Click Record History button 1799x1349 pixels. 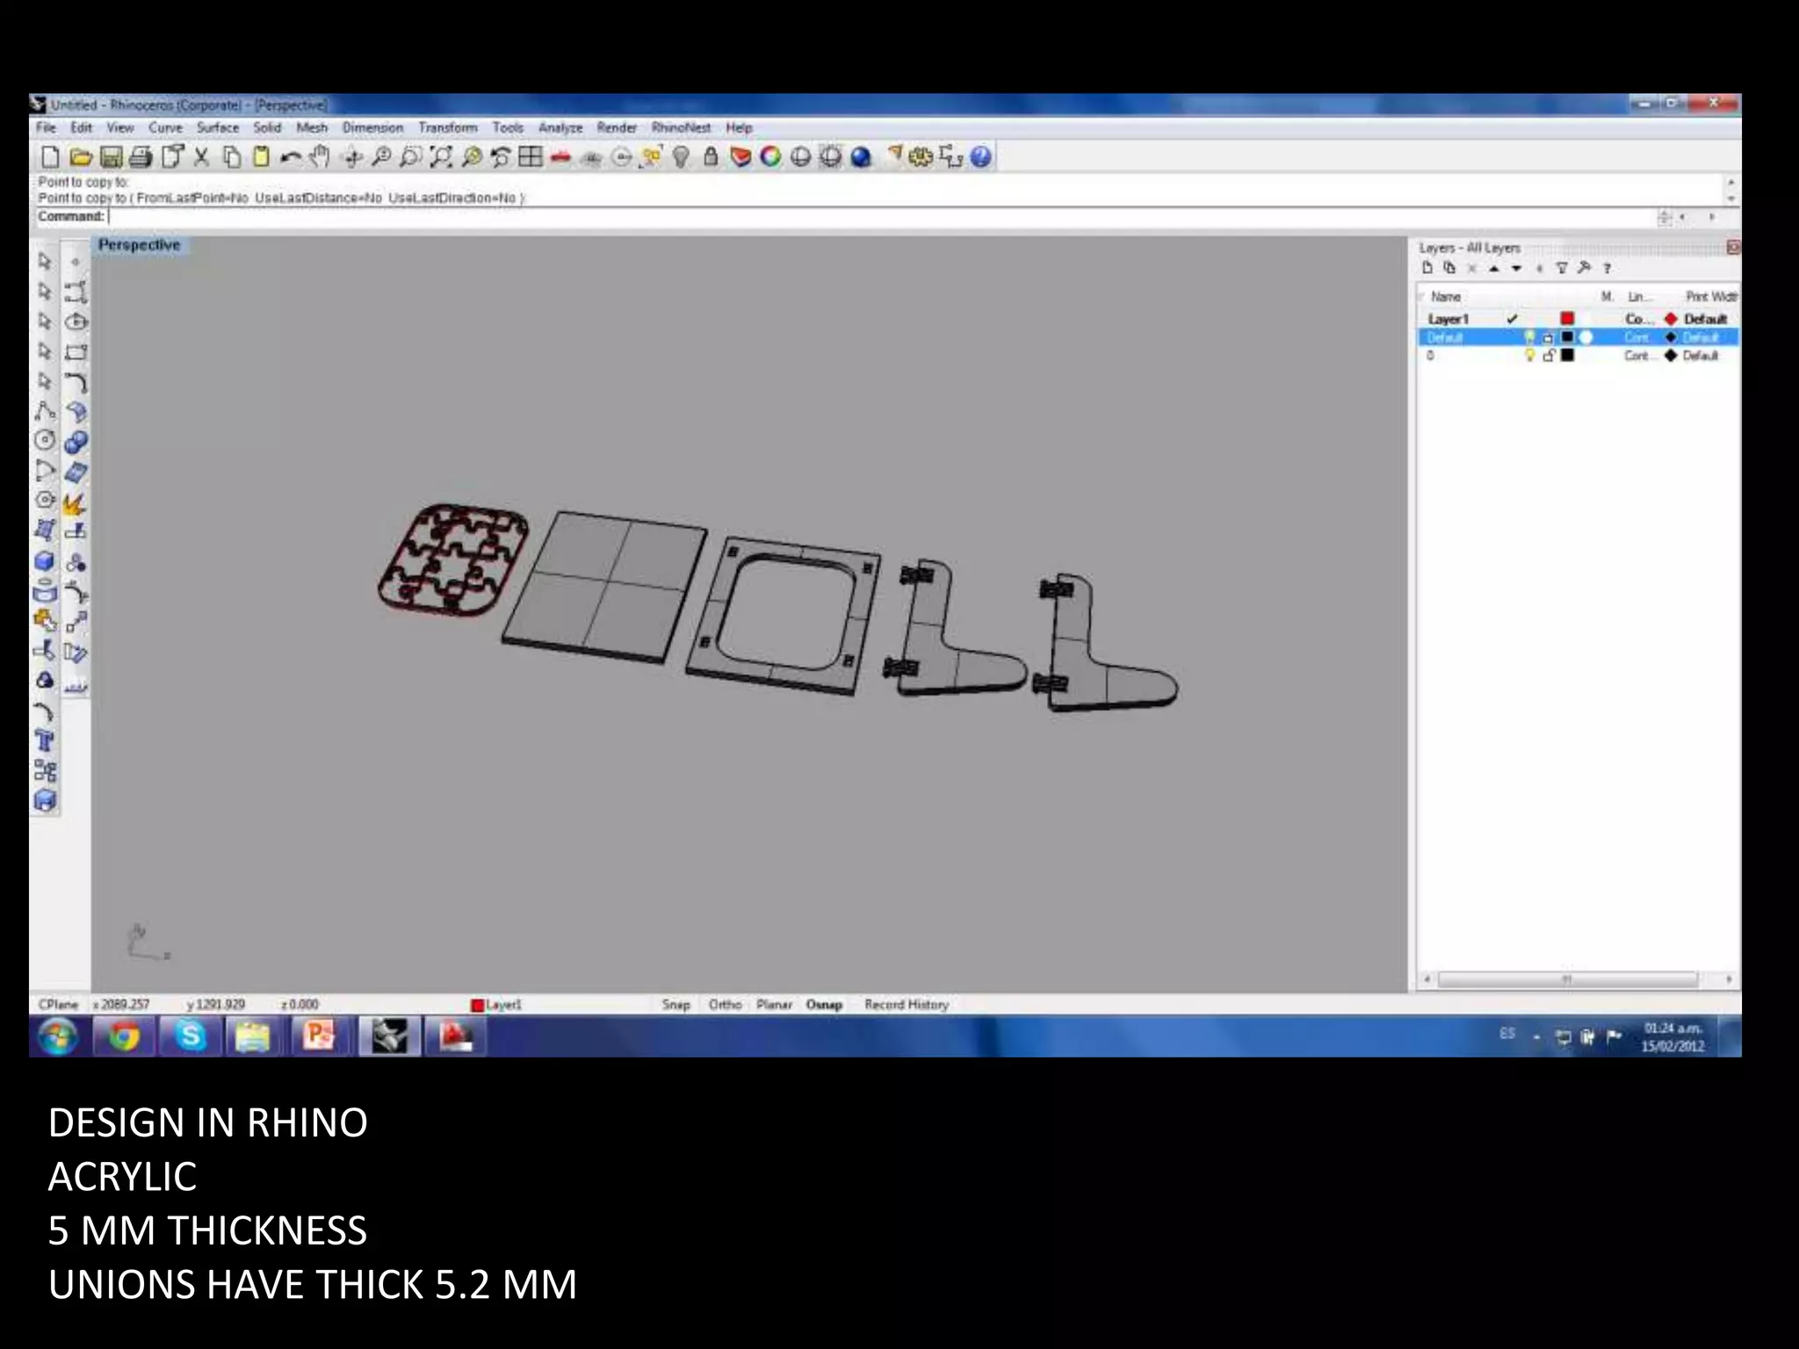click(x=907, y=1005)
